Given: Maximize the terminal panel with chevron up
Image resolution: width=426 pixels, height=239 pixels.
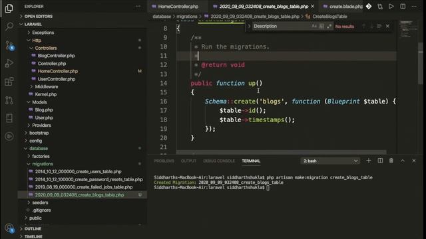Looking at the screenshot, I should click(x=403, y=161).
